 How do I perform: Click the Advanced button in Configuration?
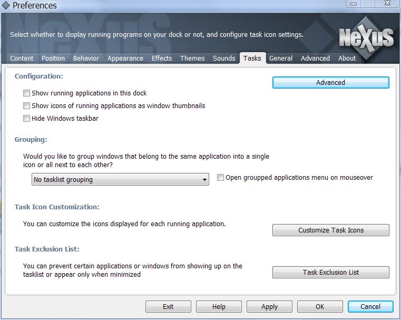330,83
